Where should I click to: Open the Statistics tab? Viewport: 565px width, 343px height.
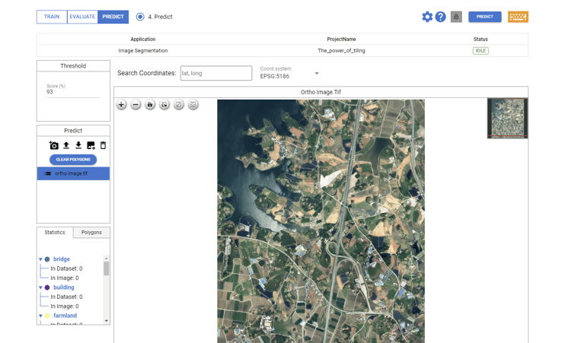[x=55, y=233]
